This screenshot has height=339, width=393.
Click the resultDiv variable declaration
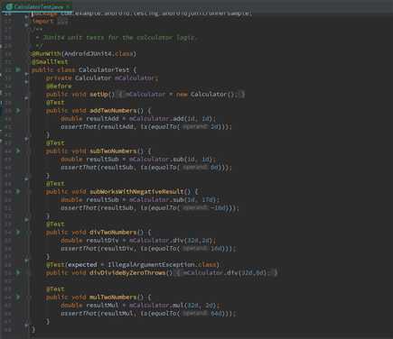[102, 241]
